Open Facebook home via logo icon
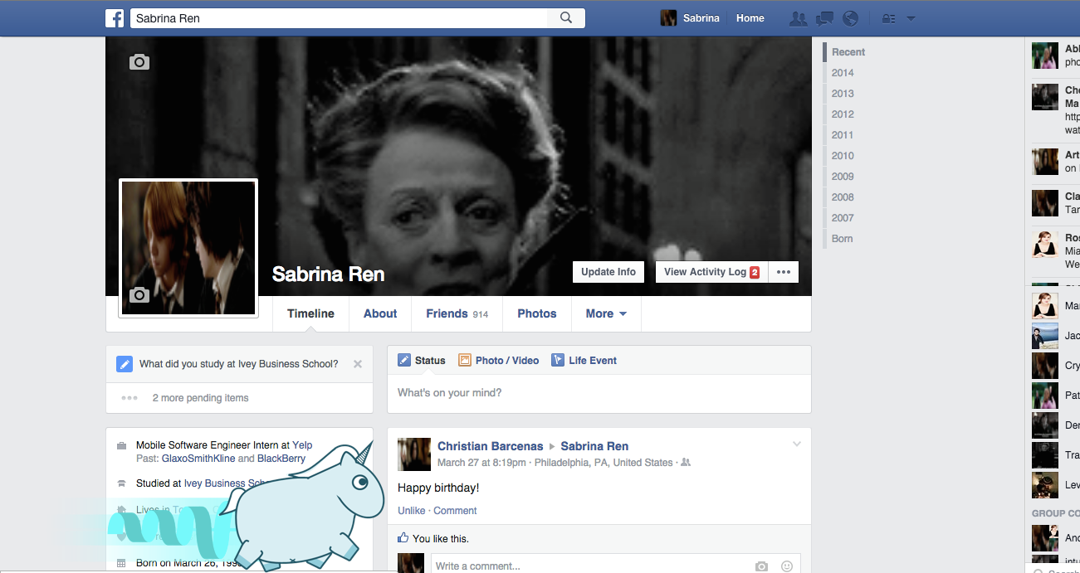The height and width of the screenshot is (573, 1080). pyautogui.click(x=115, y=18)
